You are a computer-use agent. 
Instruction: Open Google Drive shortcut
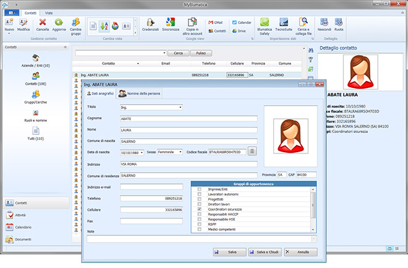(x=239, y=31)
